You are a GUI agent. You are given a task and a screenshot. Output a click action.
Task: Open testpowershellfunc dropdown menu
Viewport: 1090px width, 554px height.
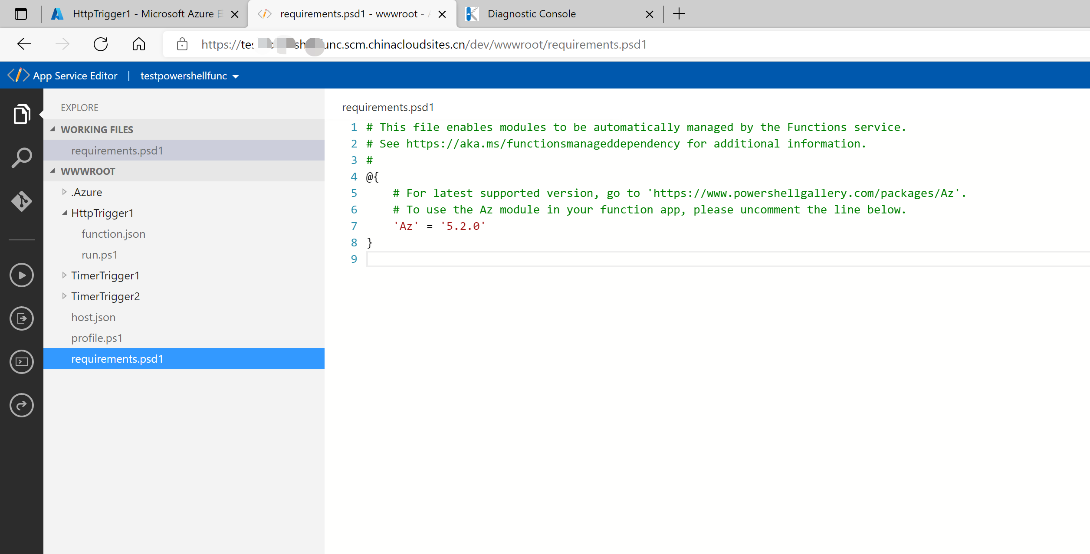(x=190, y=76)
